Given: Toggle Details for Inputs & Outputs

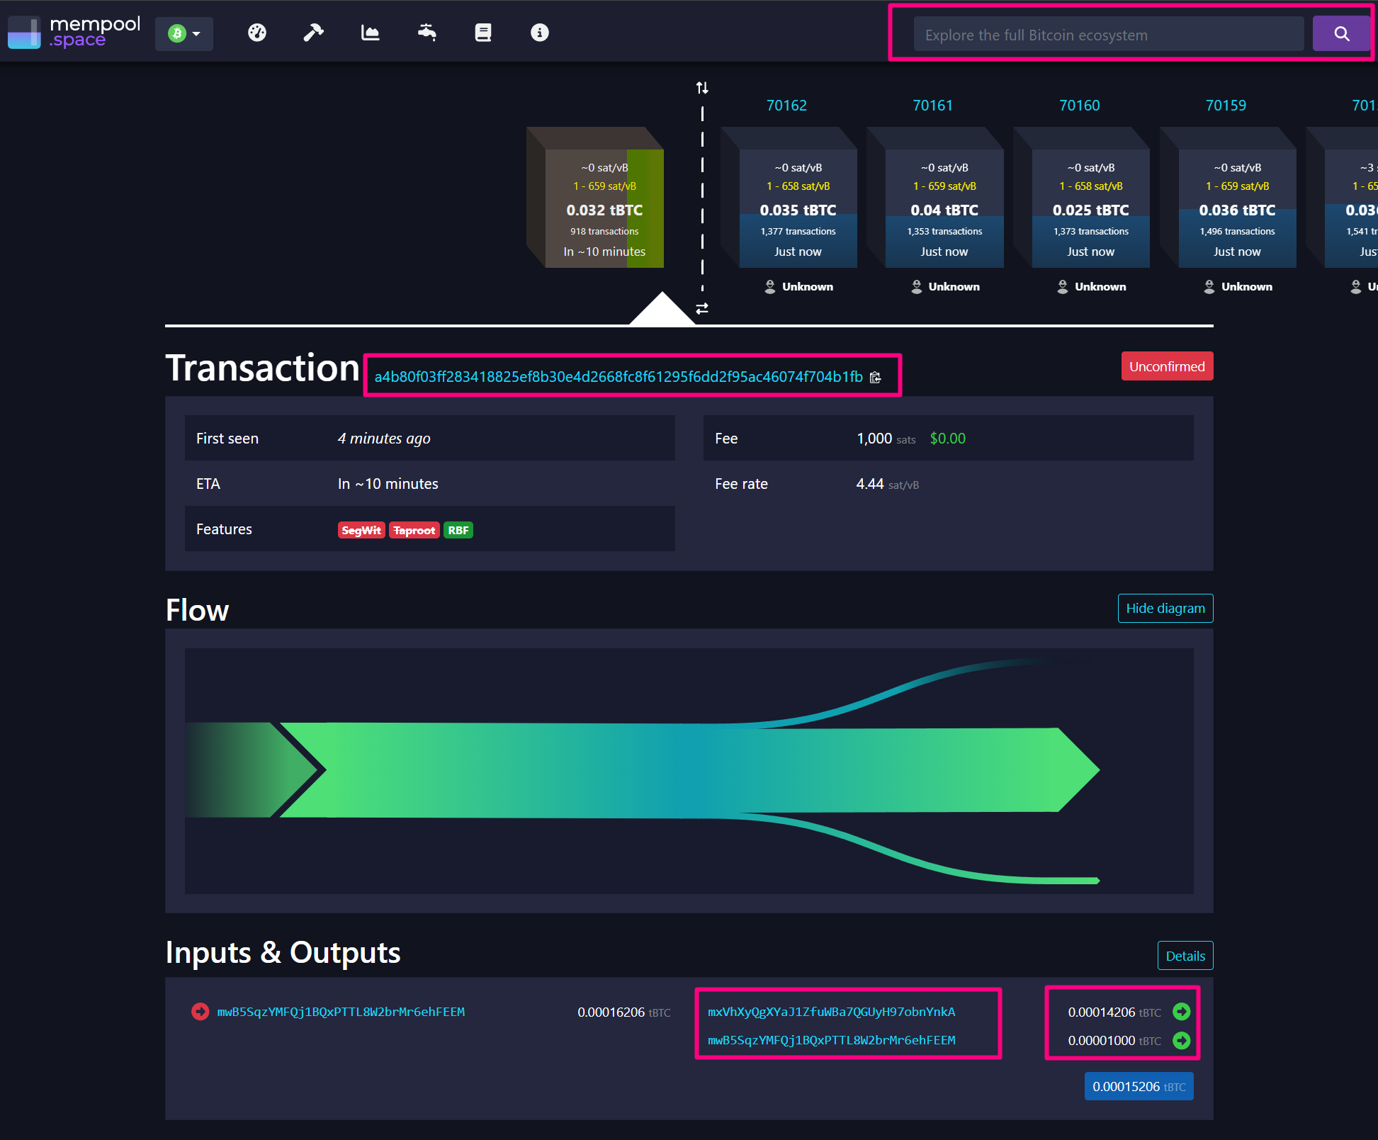Looking at the screenshot, I should click(1185, 956).
